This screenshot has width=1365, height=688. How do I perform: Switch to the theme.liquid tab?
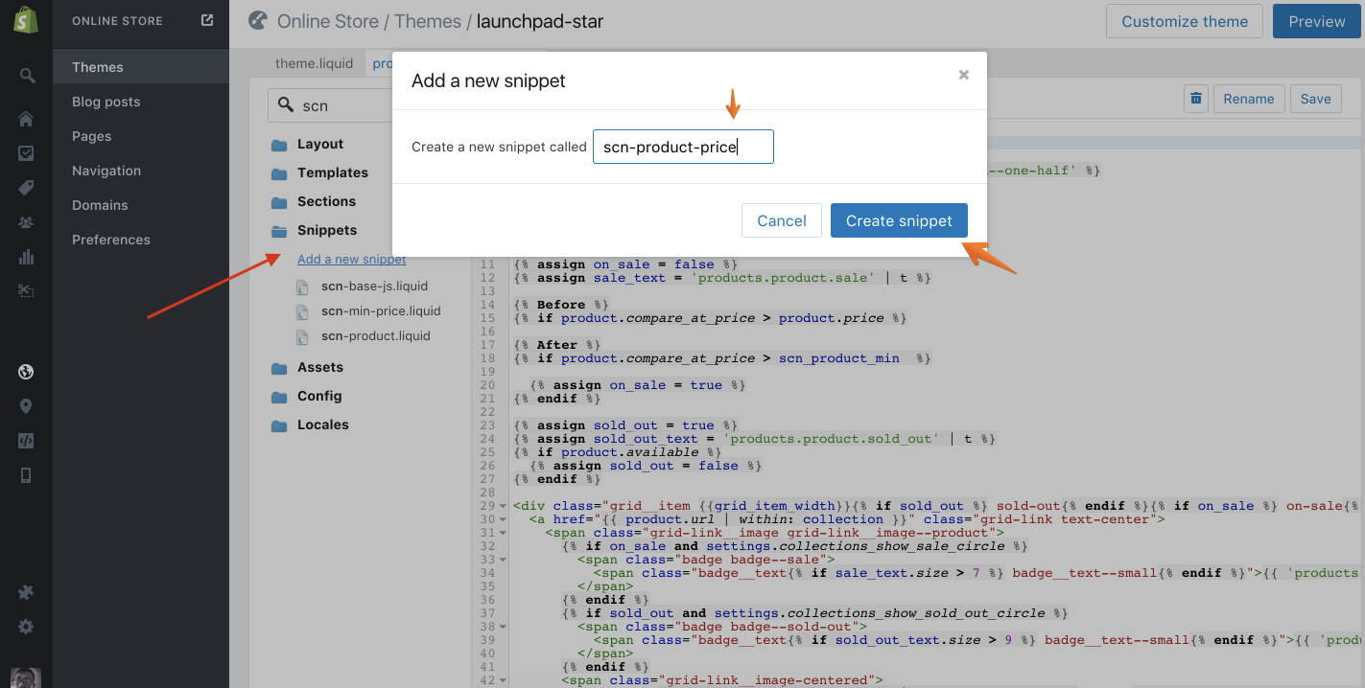click(314, 62)
